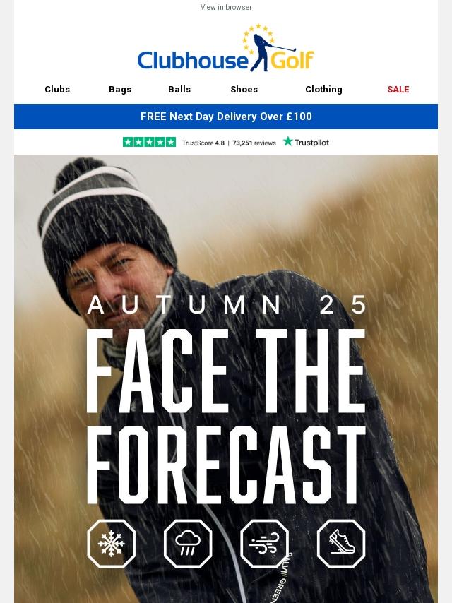
Task: Select the Clothing category
Action: pyautogui.click(x=323, y=89)
